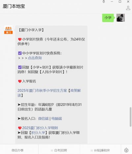Click the red heart before 入学报名
The image size is (132, 154).
coord(20,81)
